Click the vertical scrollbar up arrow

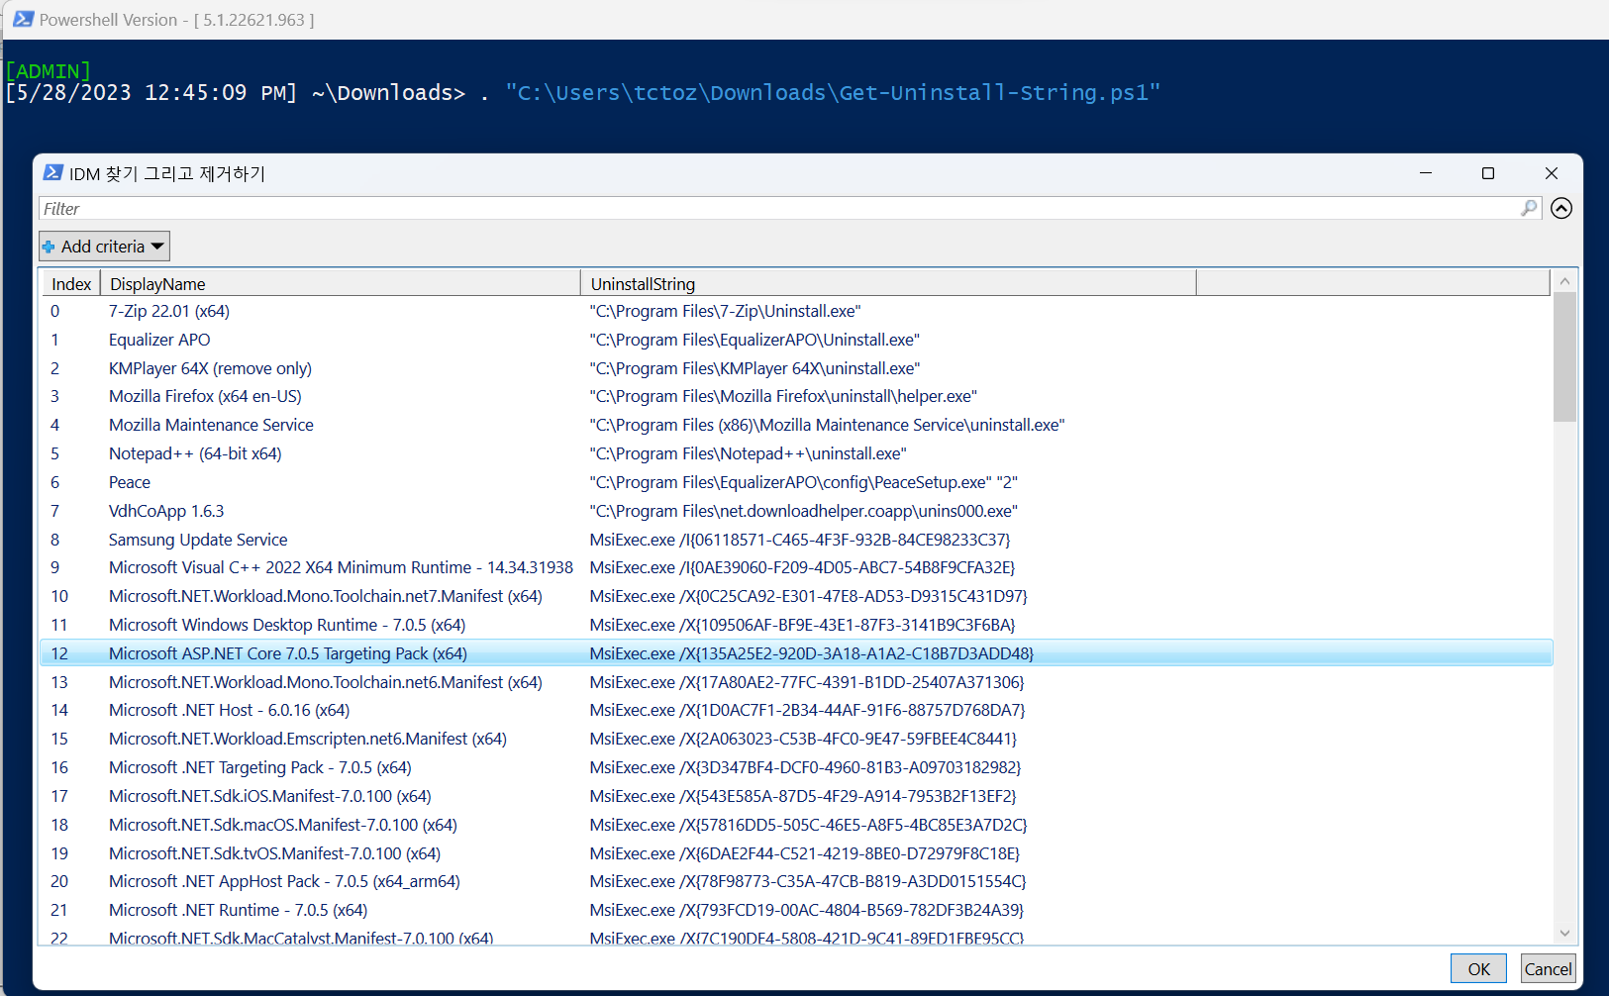[1564, 281]
